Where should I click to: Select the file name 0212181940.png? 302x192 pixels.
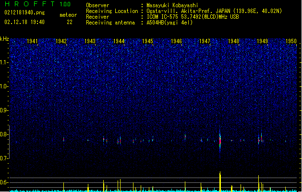[x=24, y=12]
